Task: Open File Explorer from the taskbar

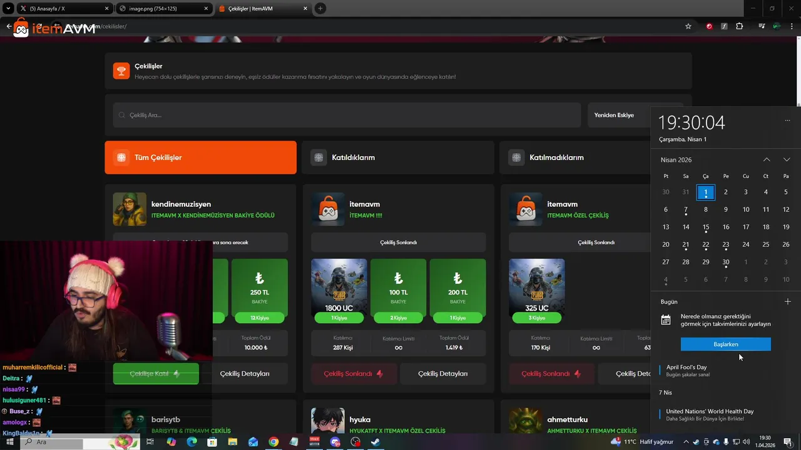Action: pos(233,442)
